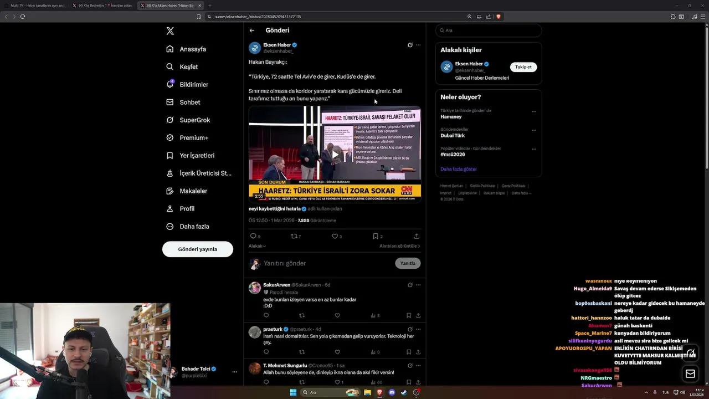The height and width of the screenshot is (399, 709).
Task: Open more options on T. Mehmet Sungurlu reply
Action: pos(418,366)
